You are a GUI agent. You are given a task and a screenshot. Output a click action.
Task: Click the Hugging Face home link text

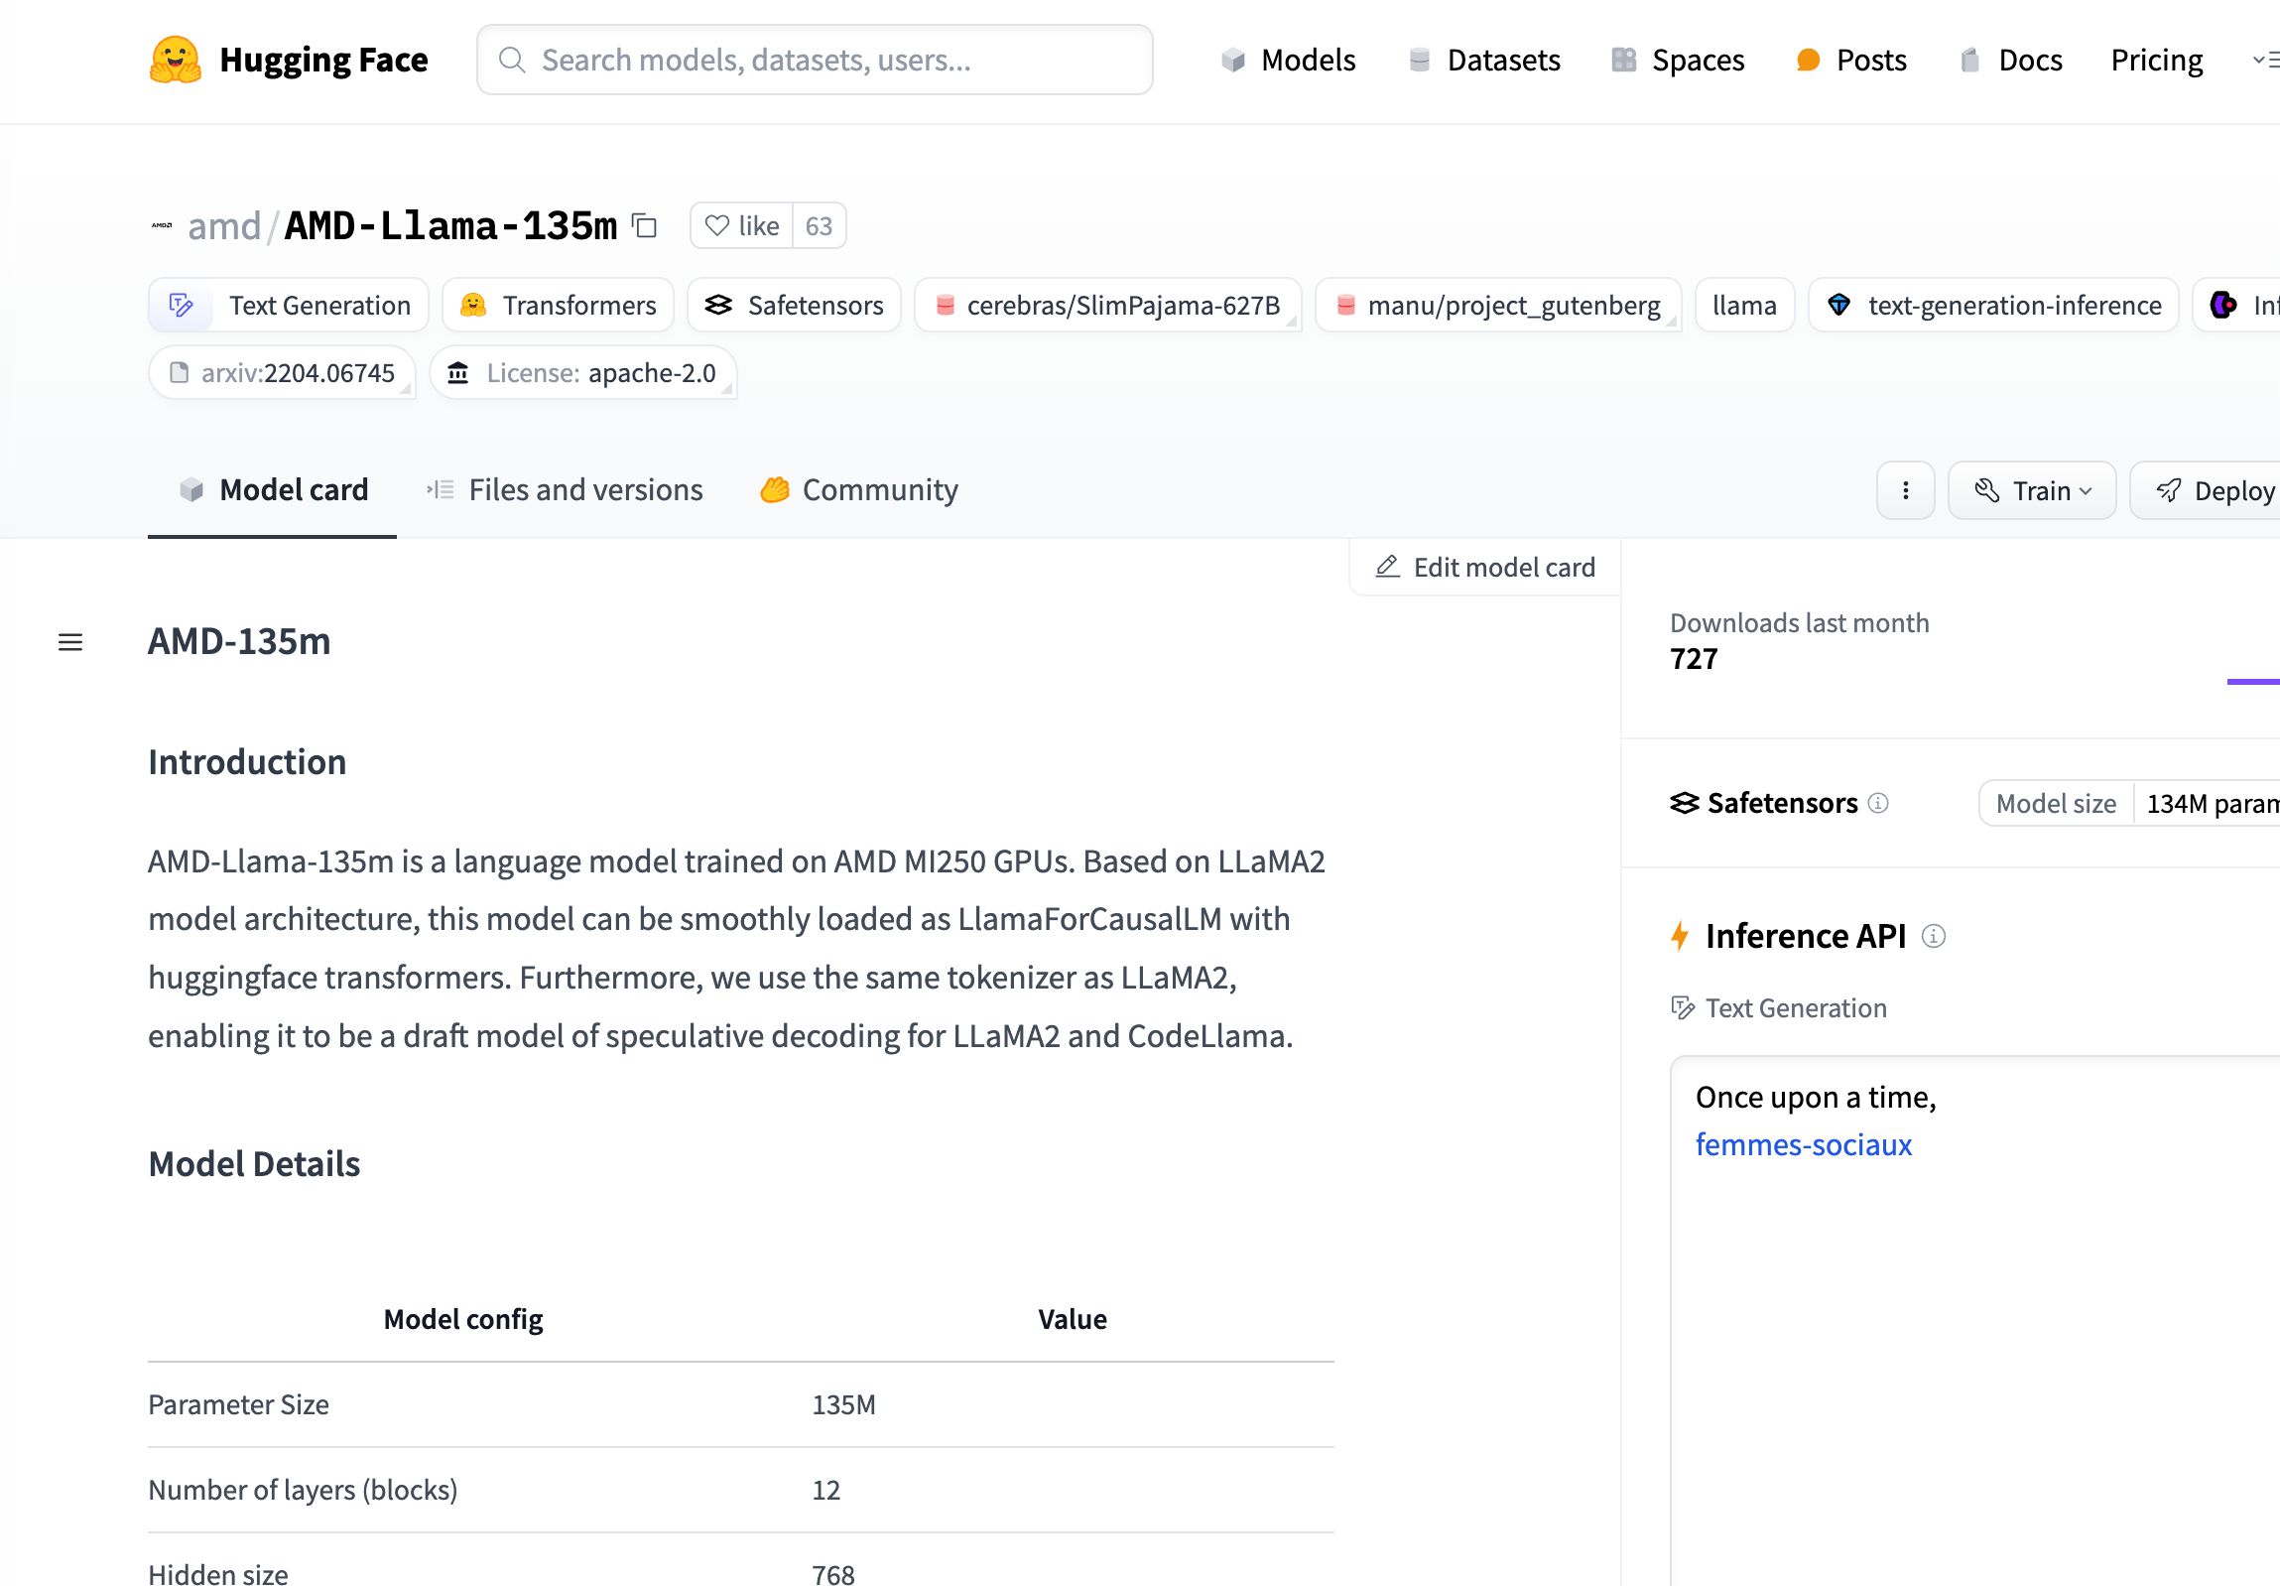[x=323, y=60]
